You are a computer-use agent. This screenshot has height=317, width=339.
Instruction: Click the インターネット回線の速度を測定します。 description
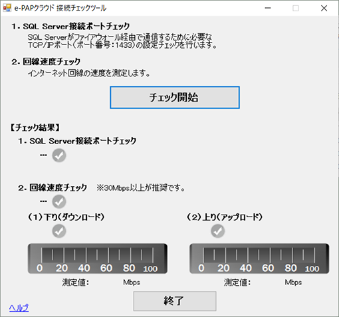pyautogui.click(x=89, y=73)
